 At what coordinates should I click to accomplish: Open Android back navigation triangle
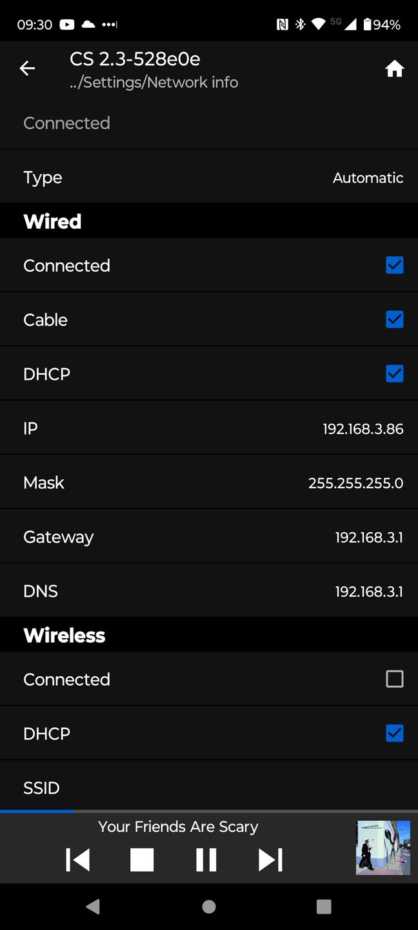coord(93,907)
